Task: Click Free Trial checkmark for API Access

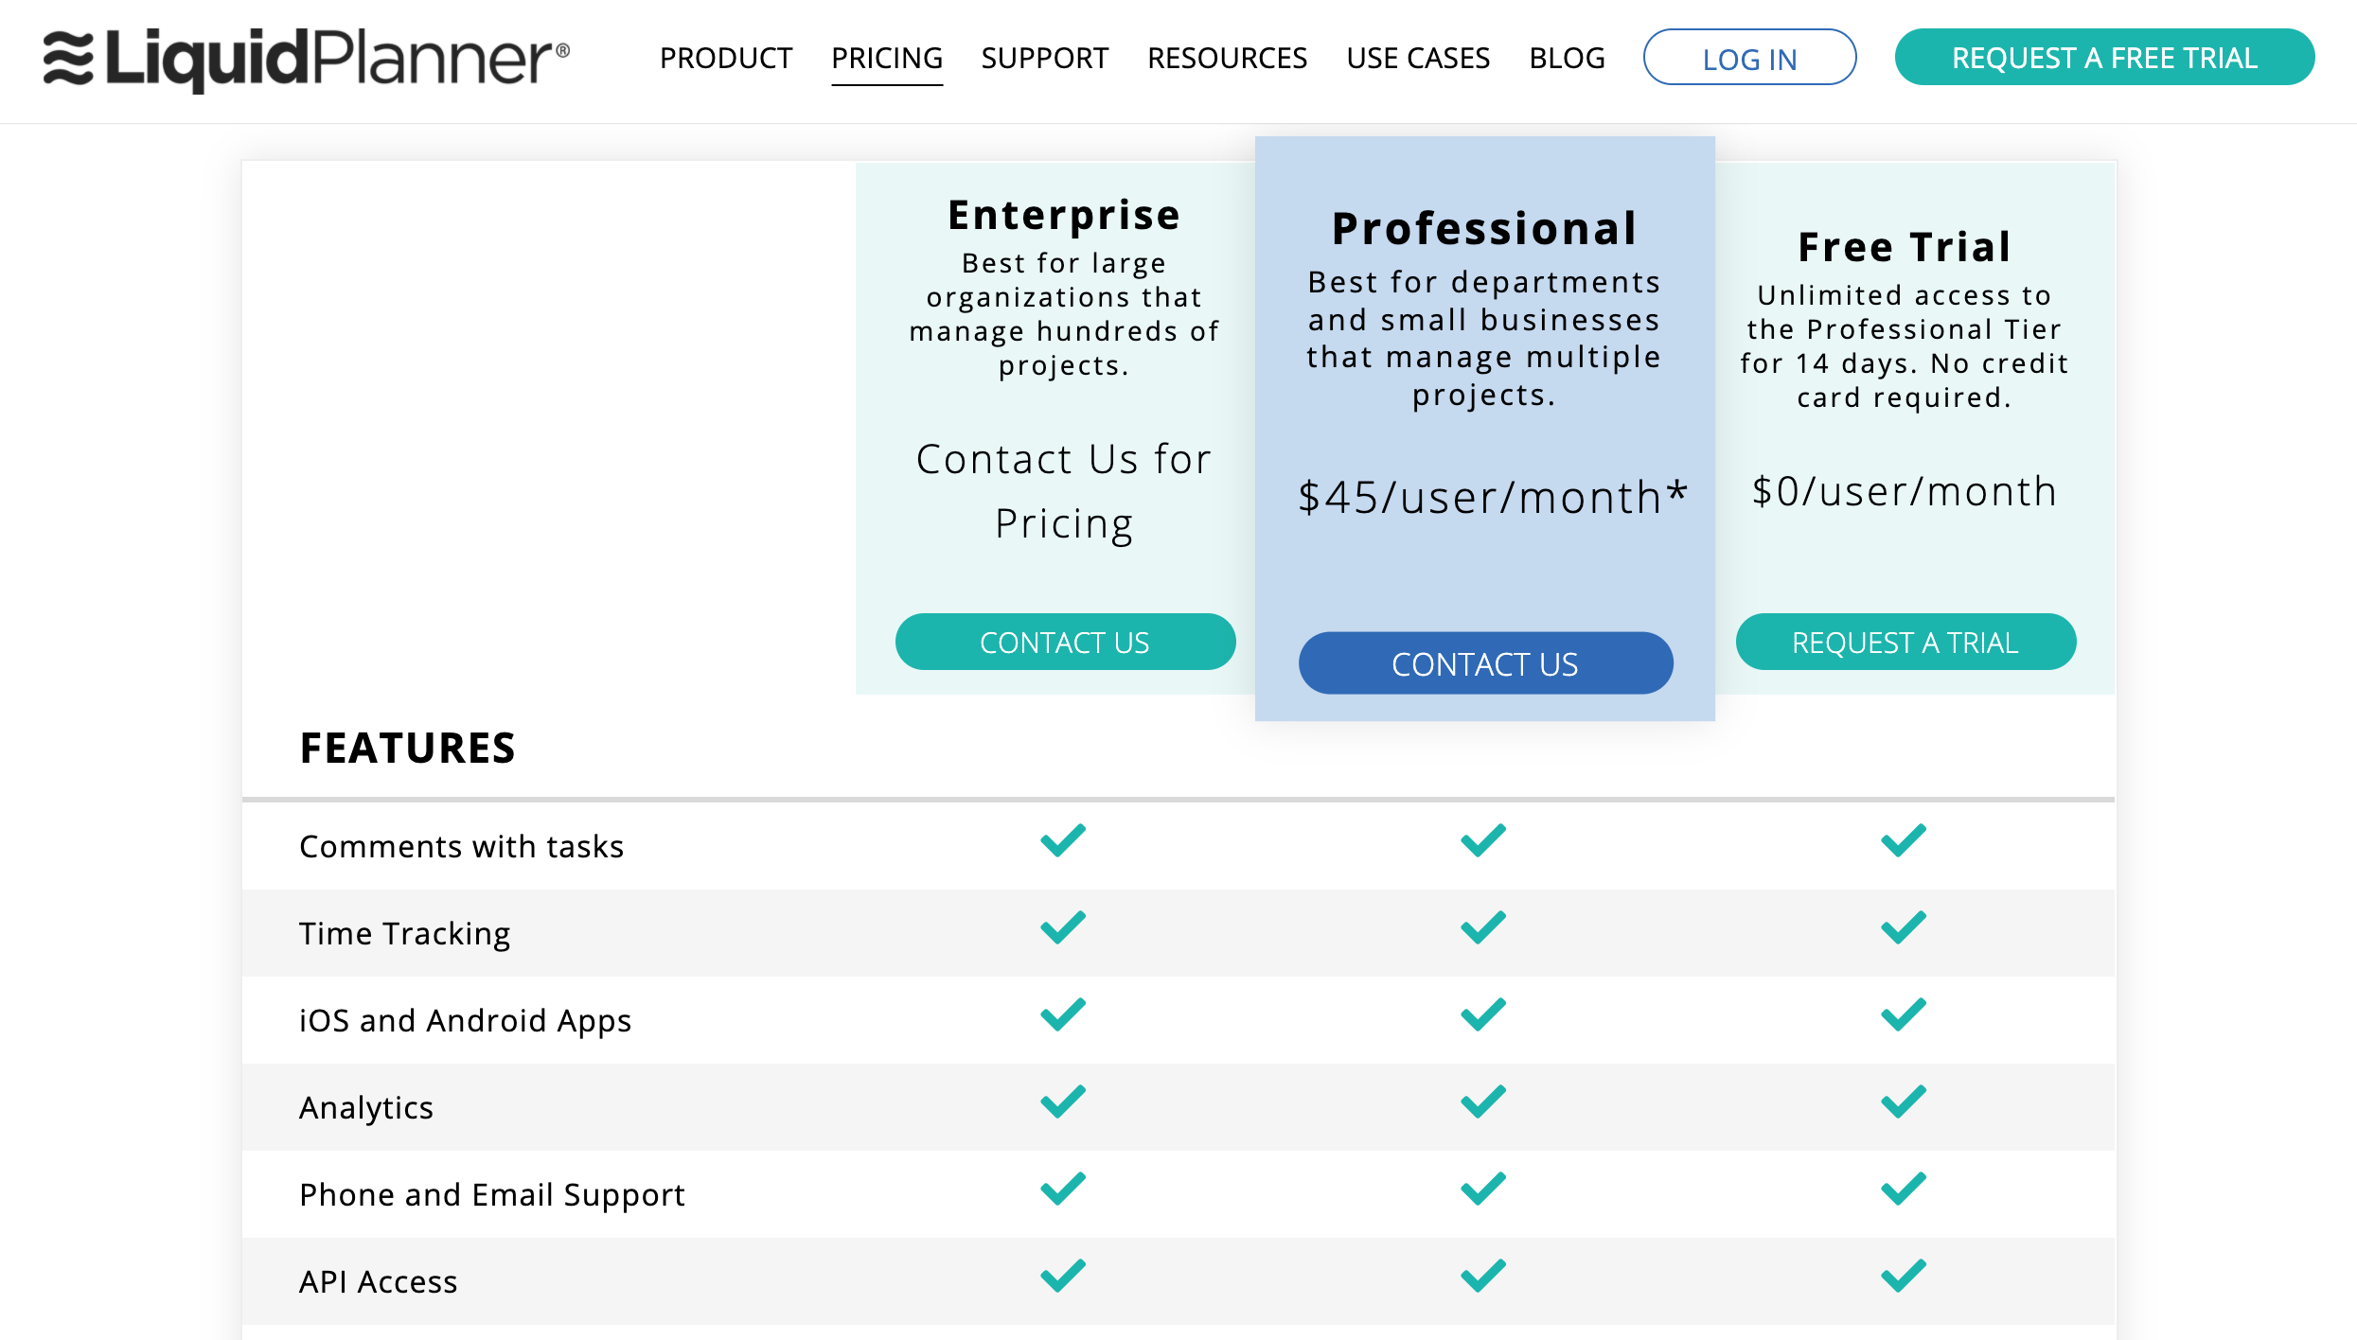Action: pyautogui.click(x=1904, y=1276)
